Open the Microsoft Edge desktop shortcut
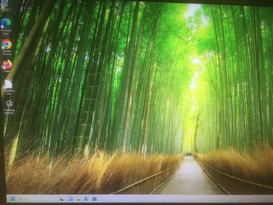This screenshot has height=205, width=273. [6, 26]
